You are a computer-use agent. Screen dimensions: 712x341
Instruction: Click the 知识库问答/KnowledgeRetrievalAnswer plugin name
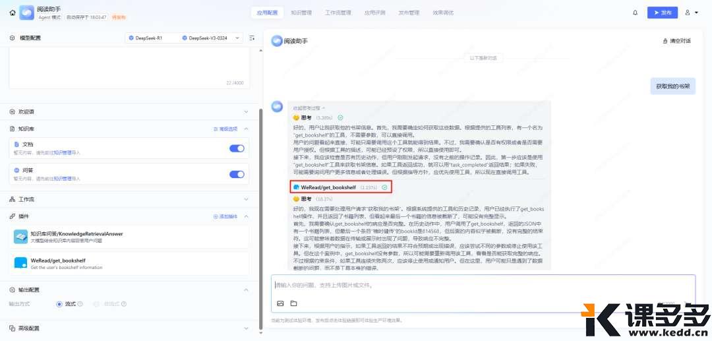click(76, 234)
